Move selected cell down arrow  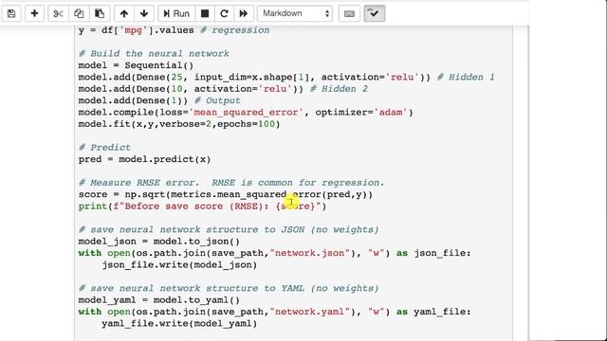[x=144, y=13]
